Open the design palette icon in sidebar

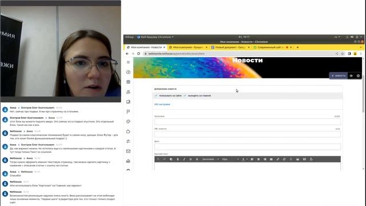[128, 121]
